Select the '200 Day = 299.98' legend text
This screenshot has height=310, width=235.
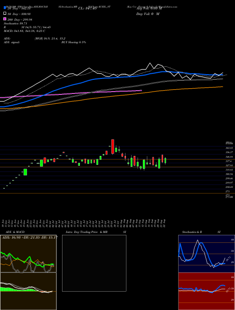[20, 20]
